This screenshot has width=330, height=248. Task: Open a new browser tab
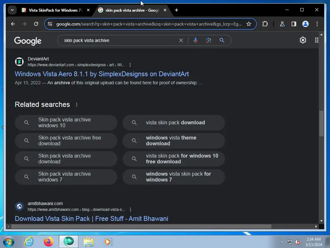[x=177, y=10]
